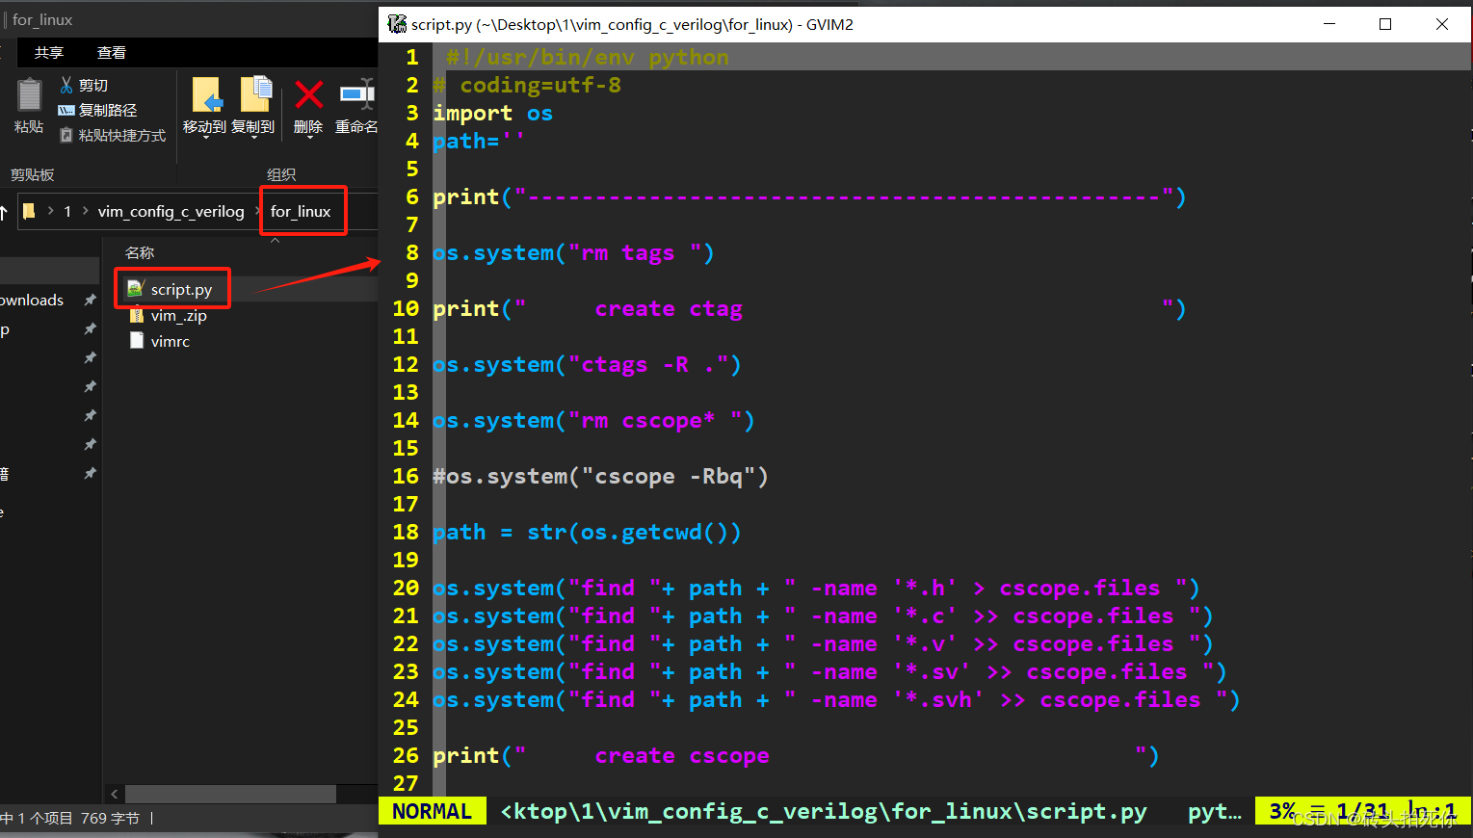The image size is (1473, 838).
Task: Switch to the 查看 tab
Action: (111, 52)
